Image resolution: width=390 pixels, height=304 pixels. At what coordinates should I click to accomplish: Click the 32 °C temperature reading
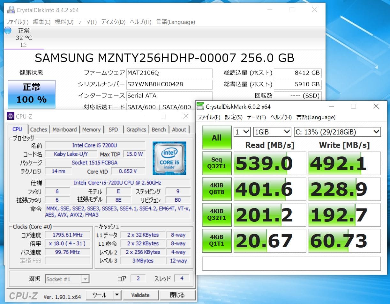coord(24,38)
